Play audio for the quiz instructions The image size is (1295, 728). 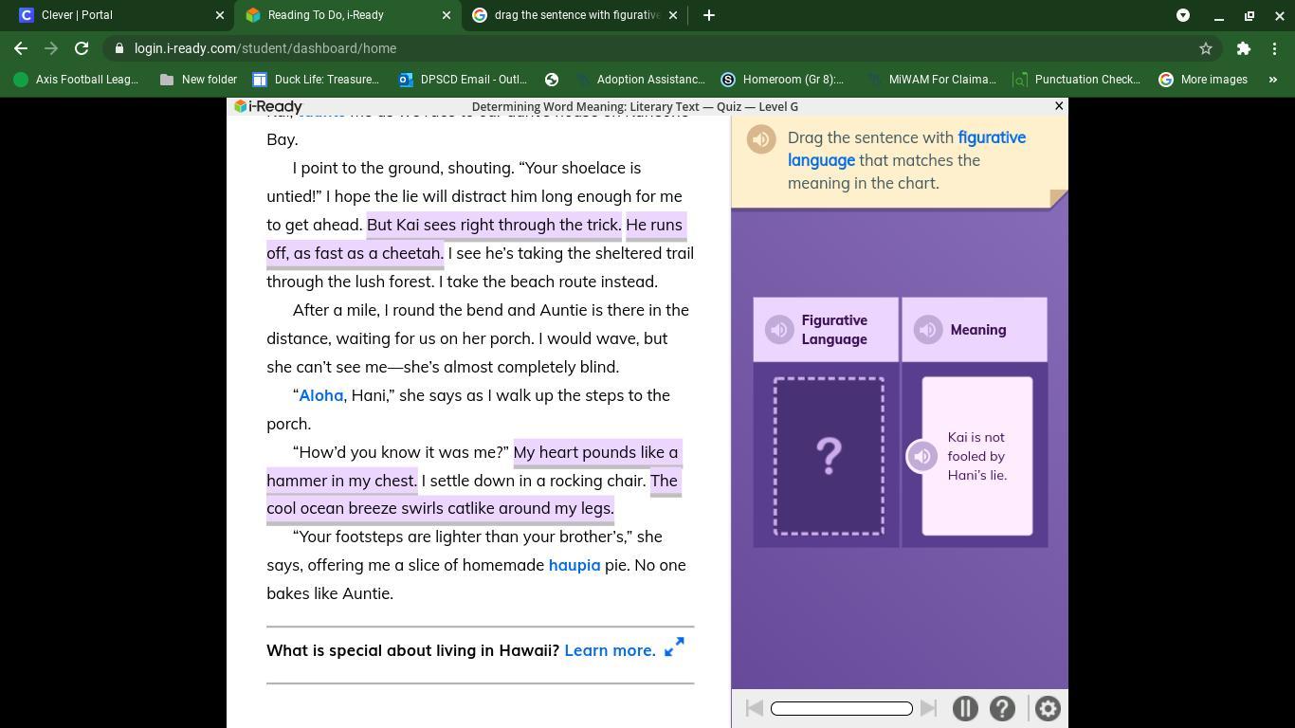point(760,139)
